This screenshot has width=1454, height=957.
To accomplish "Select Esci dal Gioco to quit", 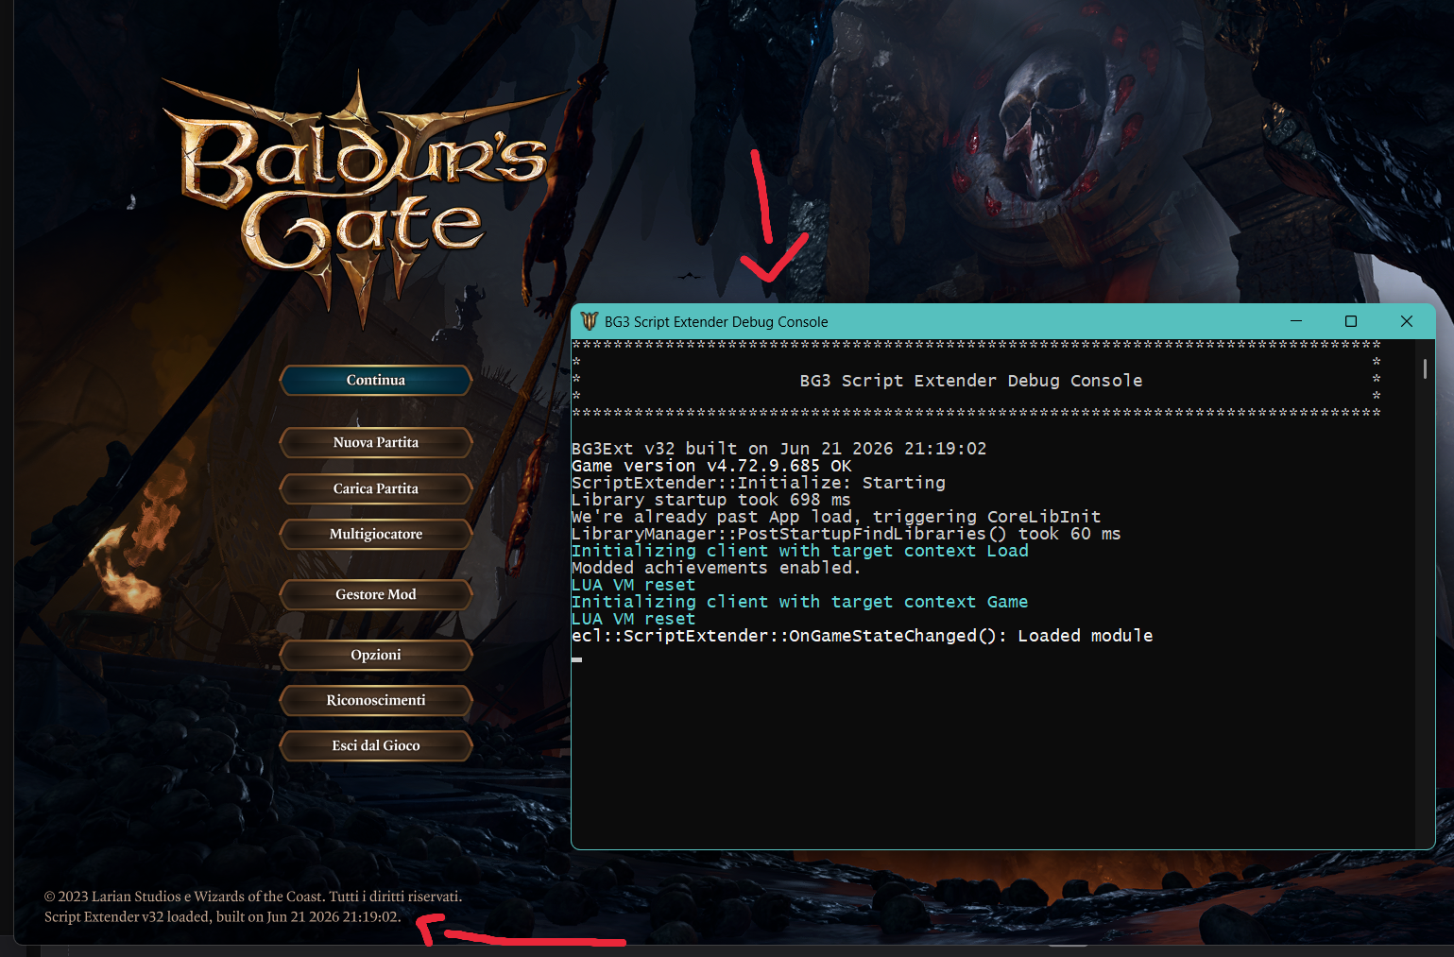I will pos(376,745).
